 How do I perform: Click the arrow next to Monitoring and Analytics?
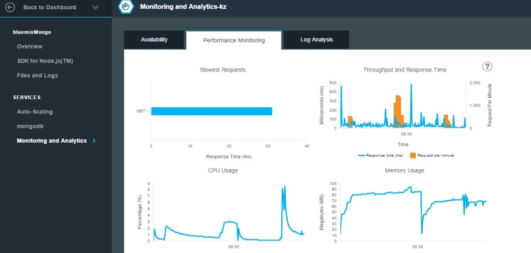coord(94,141)
